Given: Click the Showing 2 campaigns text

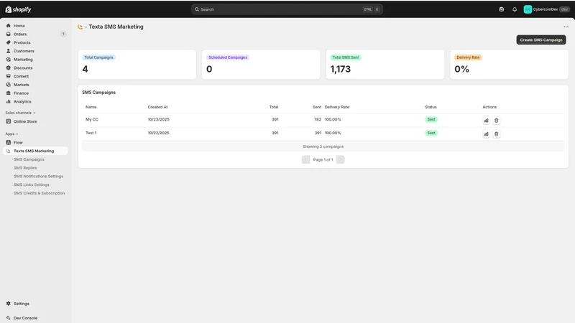Looking at the screenshot, I should 323,146.
